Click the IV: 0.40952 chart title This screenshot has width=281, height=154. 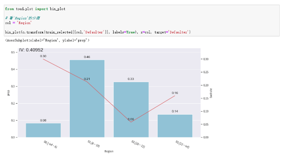31,50
